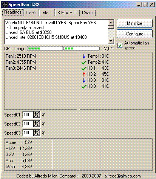Minimize the SpeedFan window from title bar

coord(139,5)
